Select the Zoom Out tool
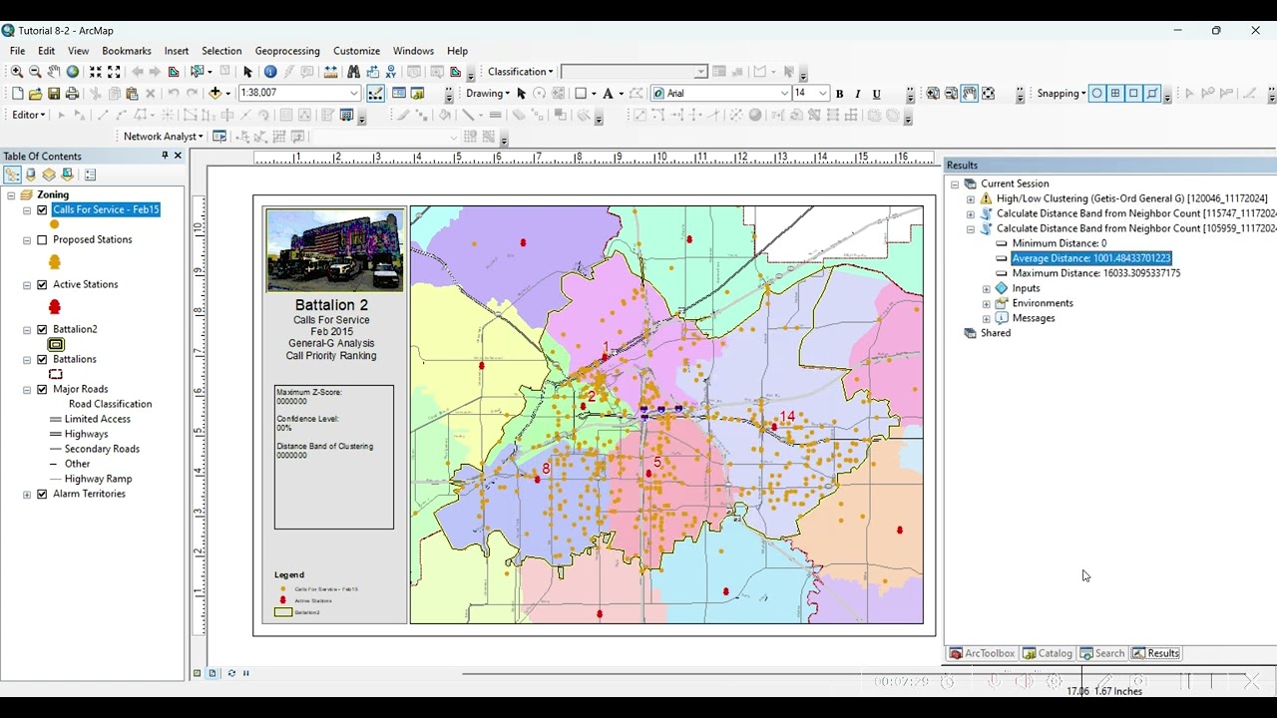Viewport: 1277px width, 718px height. click(x=35, y=72)
